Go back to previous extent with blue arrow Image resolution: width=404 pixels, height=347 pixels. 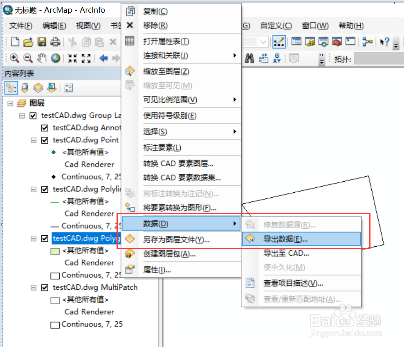103,58
